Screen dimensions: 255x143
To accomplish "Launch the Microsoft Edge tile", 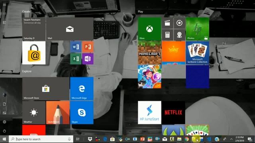I will [x=82, y=89].
